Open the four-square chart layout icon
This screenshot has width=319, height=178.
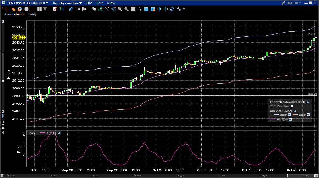(x=40, y=9)
